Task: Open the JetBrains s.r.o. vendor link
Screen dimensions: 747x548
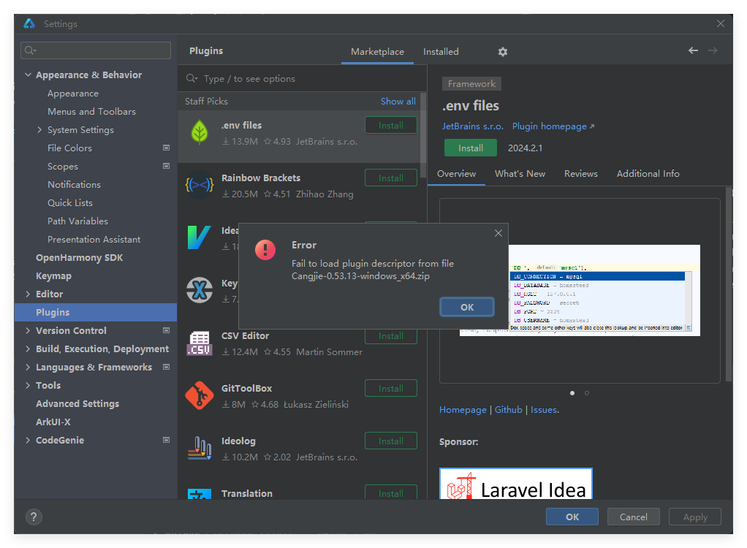Action: tap(473, 126)
